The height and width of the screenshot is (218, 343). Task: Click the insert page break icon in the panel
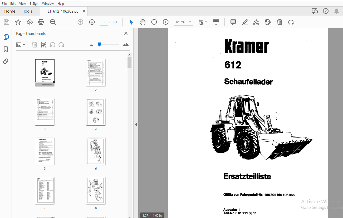pos(43,45)
